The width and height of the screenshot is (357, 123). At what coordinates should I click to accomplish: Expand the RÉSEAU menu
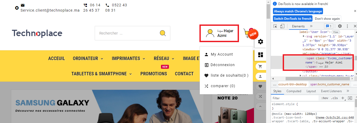click(164, 58)
